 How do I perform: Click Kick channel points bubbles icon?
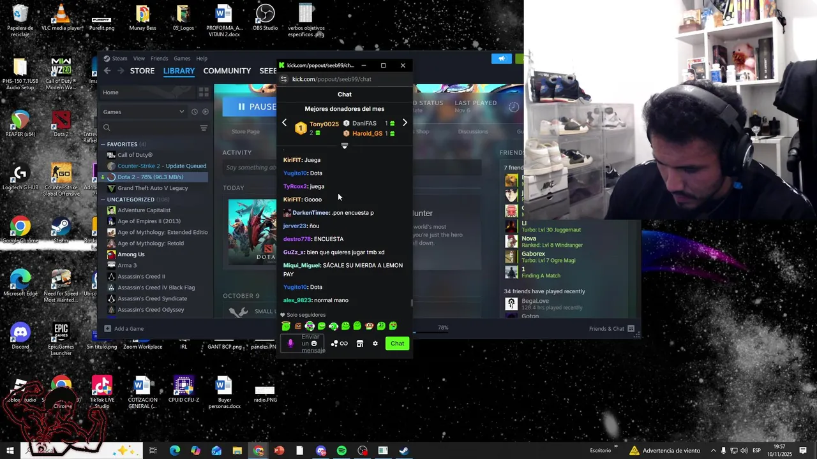(x=334, y=344)
